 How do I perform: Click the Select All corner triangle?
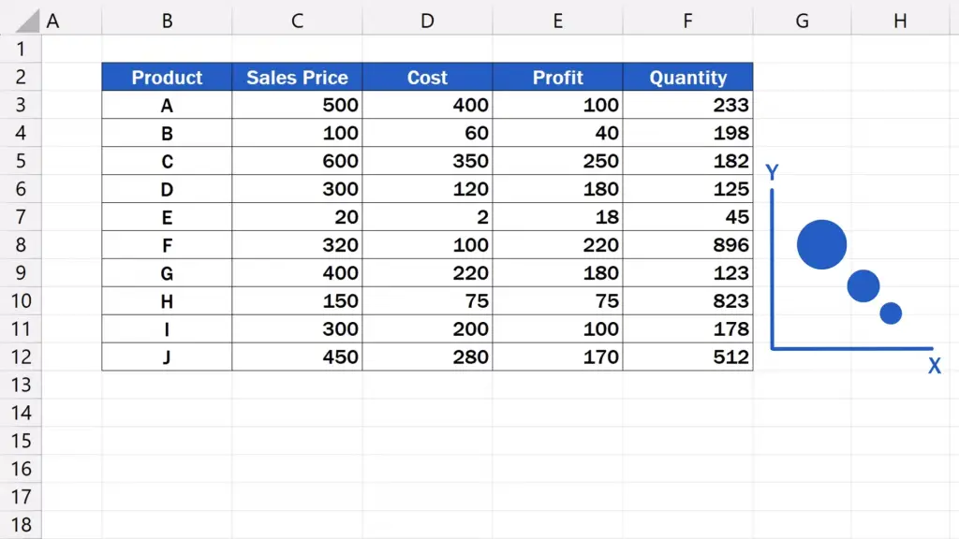pos(27,22)
